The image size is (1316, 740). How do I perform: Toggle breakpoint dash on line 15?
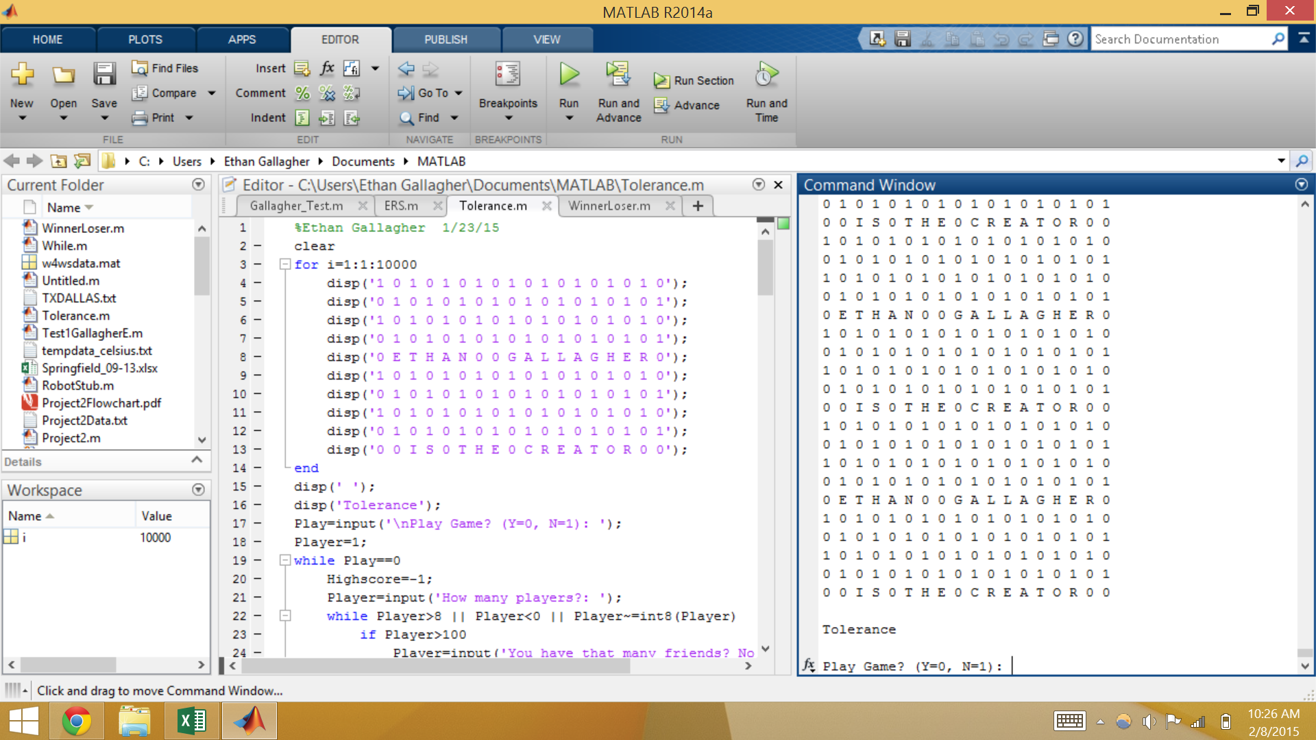(x=258, y=486)
